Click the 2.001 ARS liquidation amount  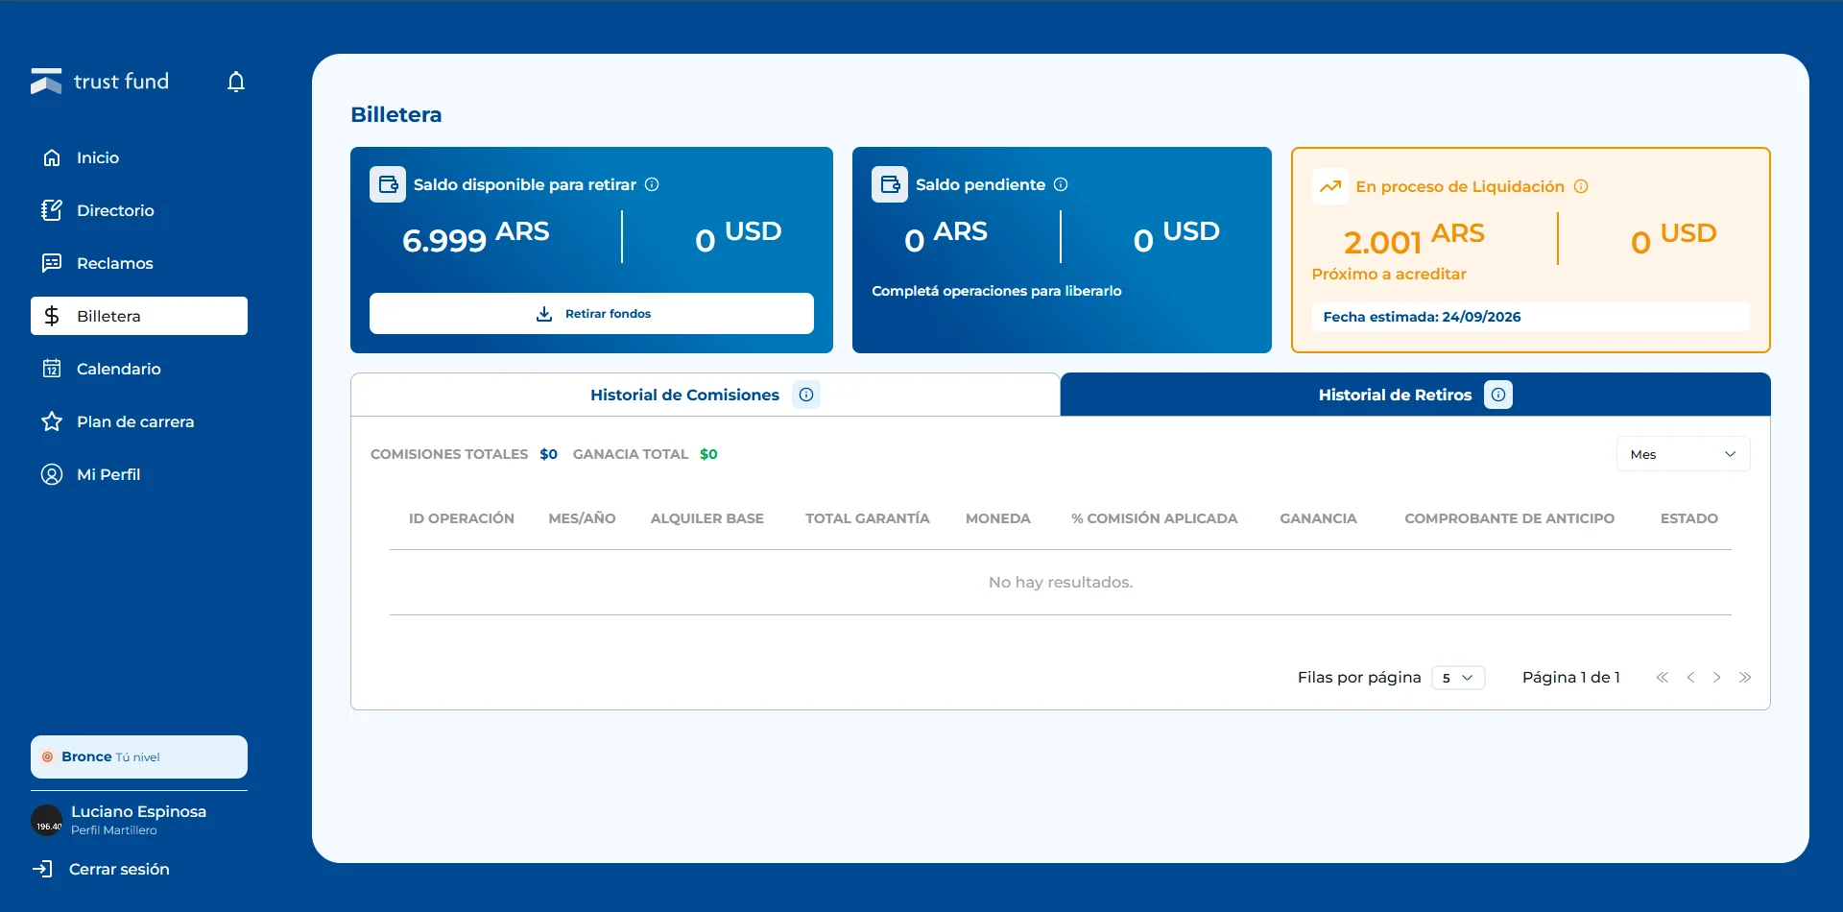point(1414,239)
